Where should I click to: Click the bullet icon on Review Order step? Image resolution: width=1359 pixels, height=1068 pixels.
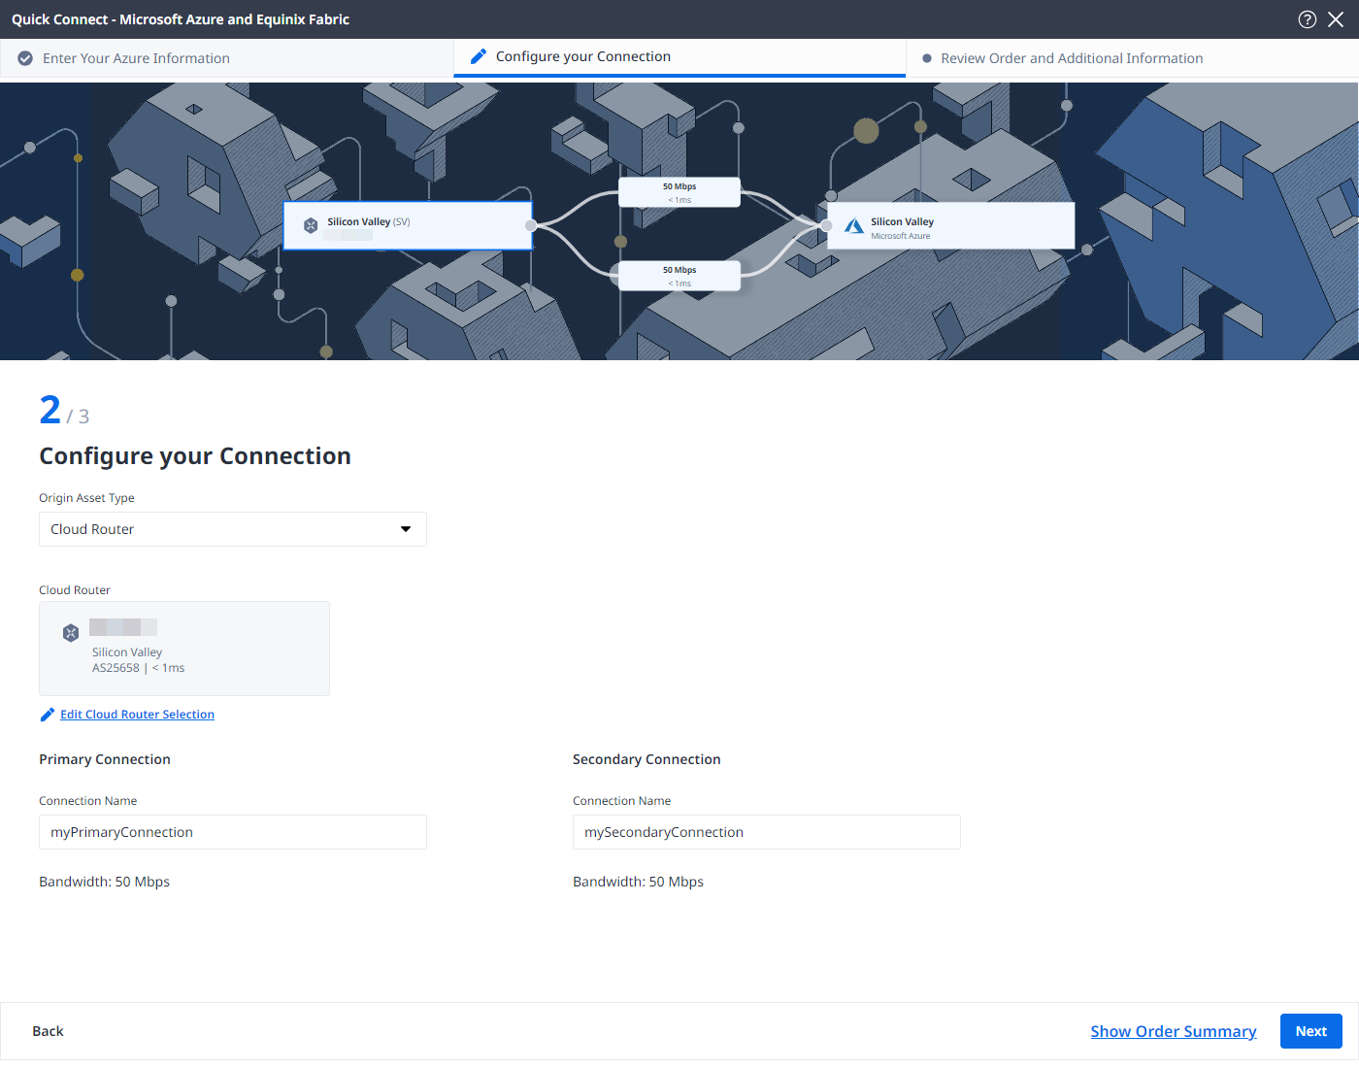click(x=927, y=58)
